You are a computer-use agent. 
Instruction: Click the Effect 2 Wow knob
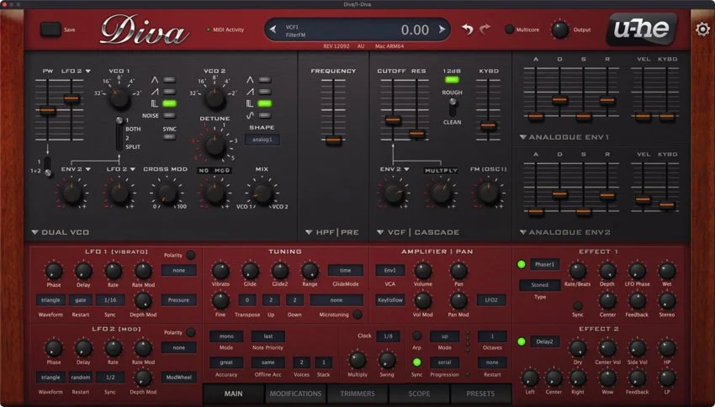click(607, 378)
